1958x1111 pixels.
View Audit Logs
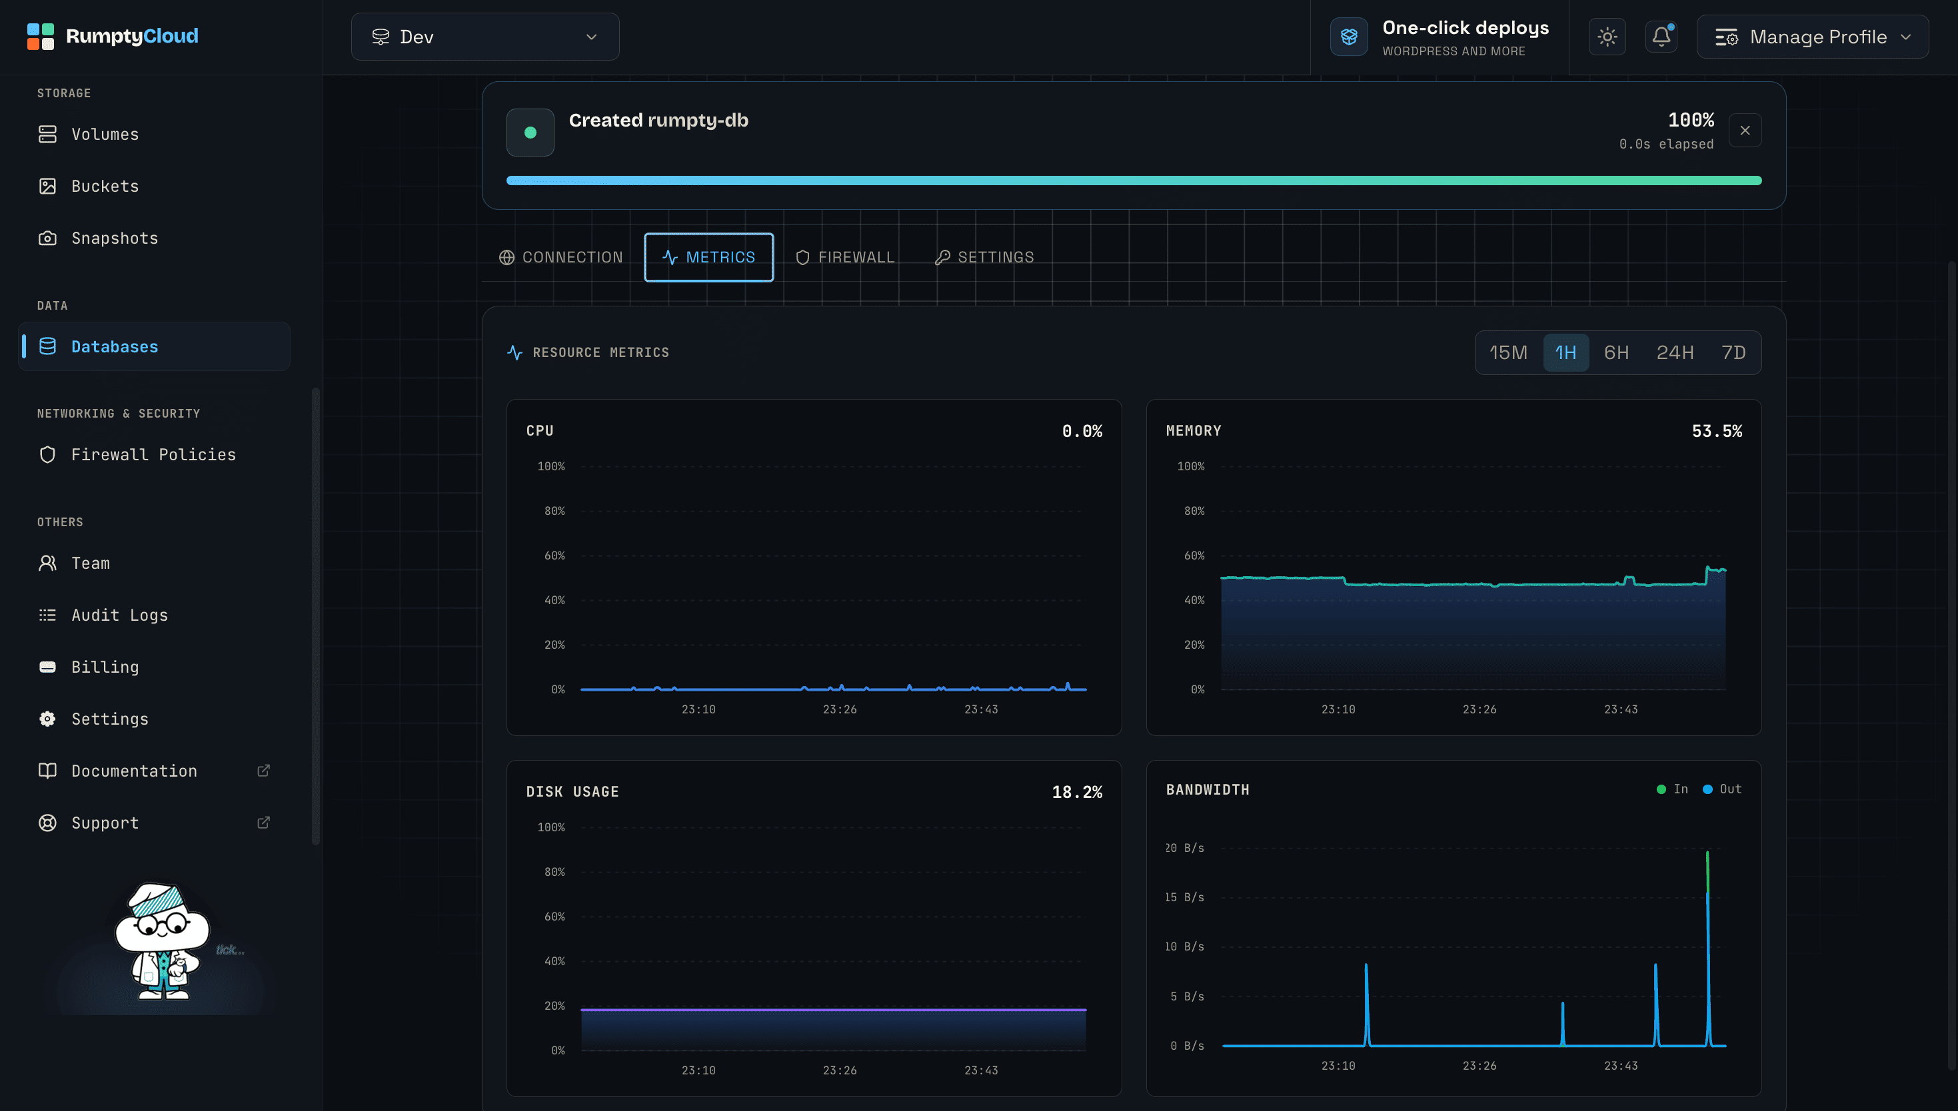click(x=154, y=615)
